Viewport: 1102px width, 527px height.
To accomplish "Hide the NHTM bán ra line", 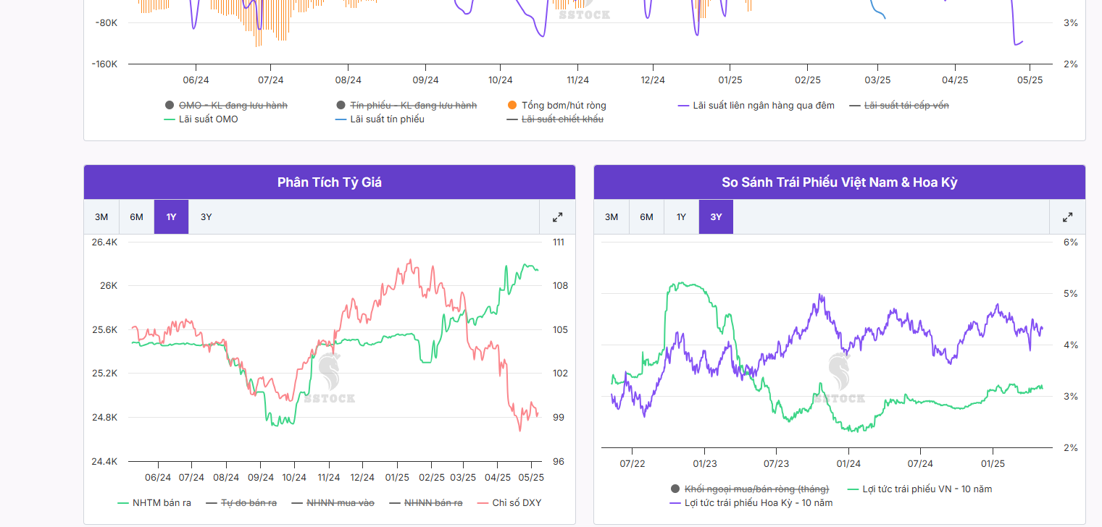I will click(161, 503).
